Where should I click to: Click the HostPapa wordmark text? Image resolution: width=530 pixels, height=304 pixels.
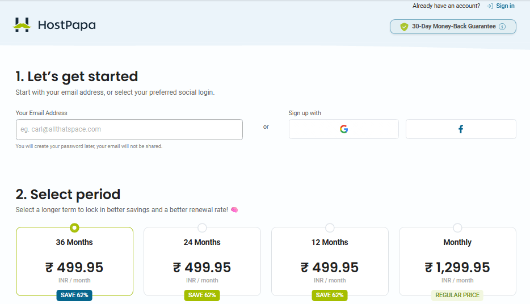pos(66,25)
